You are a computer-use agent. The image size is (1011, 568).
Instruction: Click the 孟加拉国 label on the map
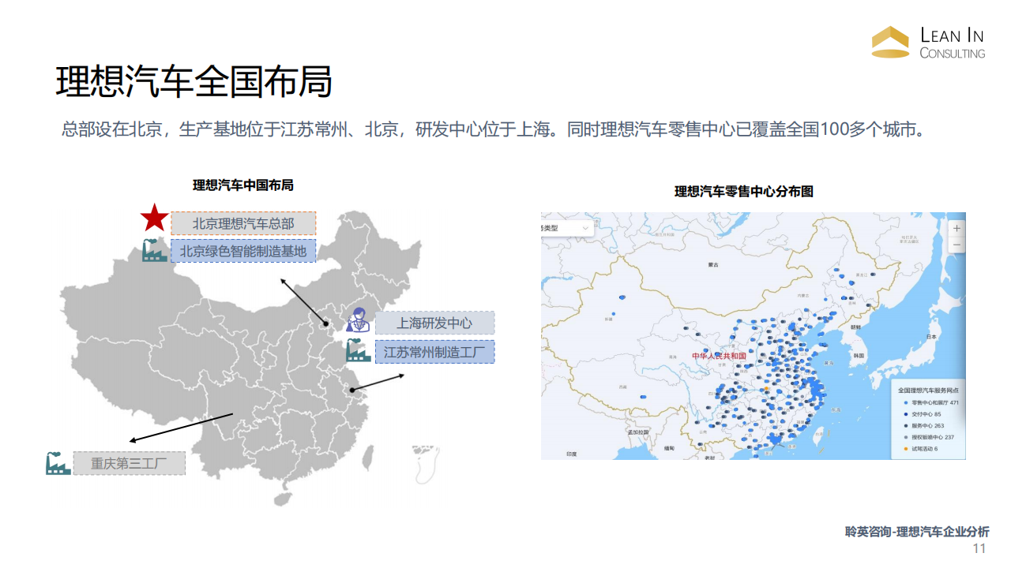click(637, 432)
